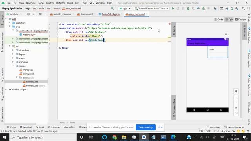
Task: Hide the Loom sharing banner
Action: pos(160,127)
